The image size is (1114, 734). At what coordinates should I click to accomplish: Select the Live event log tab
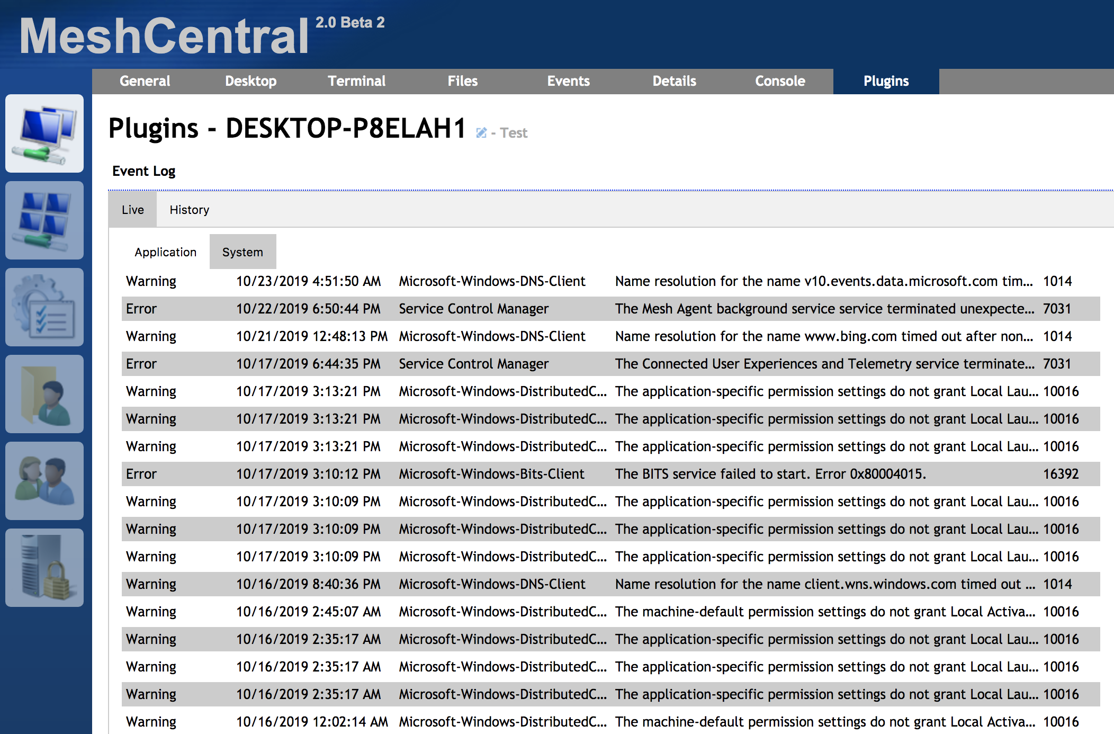[133, 210]
